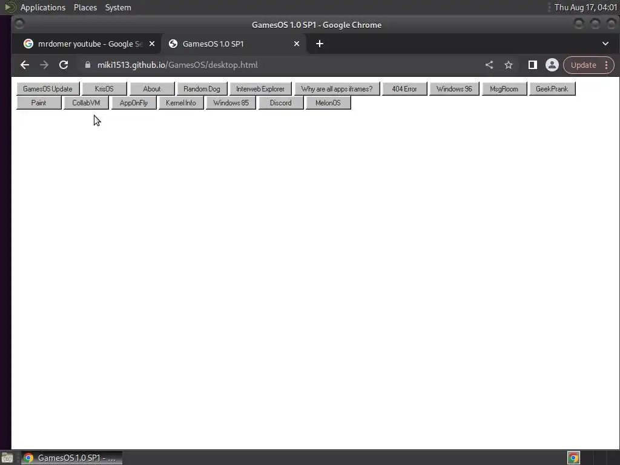This screenshot has width=620, height=465.
Task: Toggle the Chrome side panel icon
Action: (533, 65)
